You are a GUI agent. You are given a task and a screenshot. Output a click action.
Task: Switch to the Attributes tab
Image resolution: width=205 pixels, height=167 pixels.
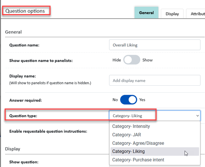pyautogui.click(x=196, y=14)
